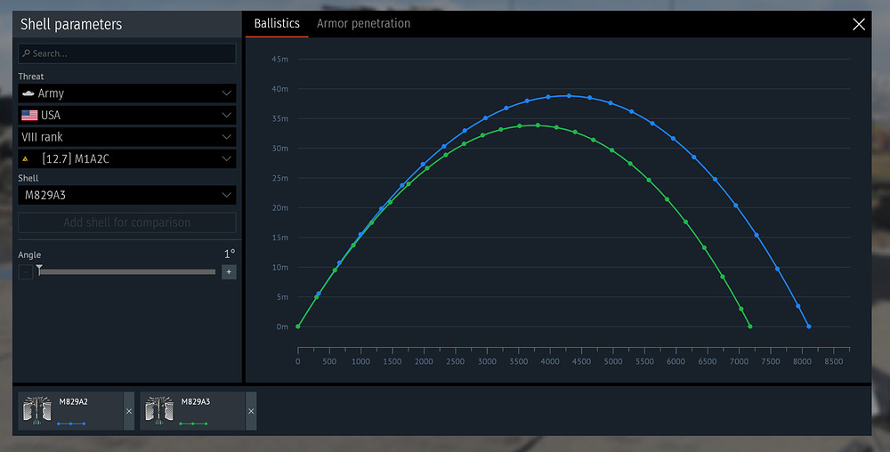Click Add shell for comparison button

coord(127,222)
